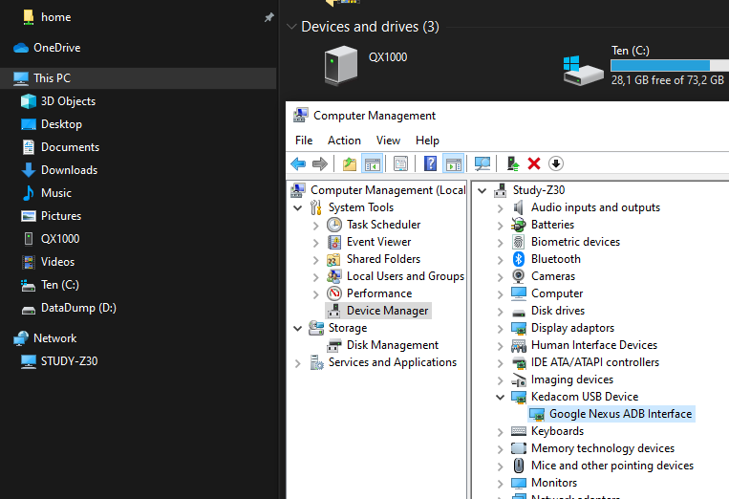Click the Up one level folder icon
The image size is (729, 499).
click(350, 163)
